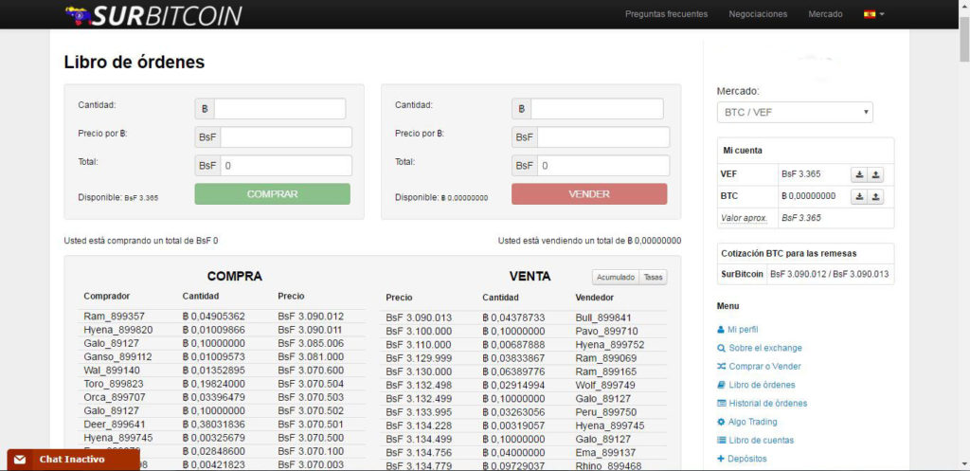Toggle the Acumulado view in the Venta table
Image resolution: width=970 pixels, height=471 pixels.
pyautogui.click(x=616, y=278)
